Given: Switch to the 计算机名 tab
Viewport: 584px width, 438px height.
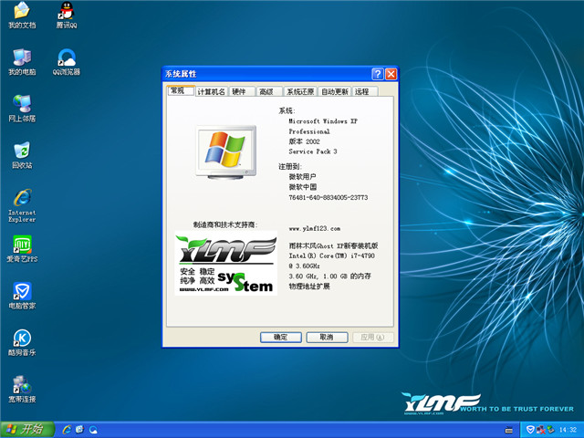Looking at the screenshot, I should [211, 91].
